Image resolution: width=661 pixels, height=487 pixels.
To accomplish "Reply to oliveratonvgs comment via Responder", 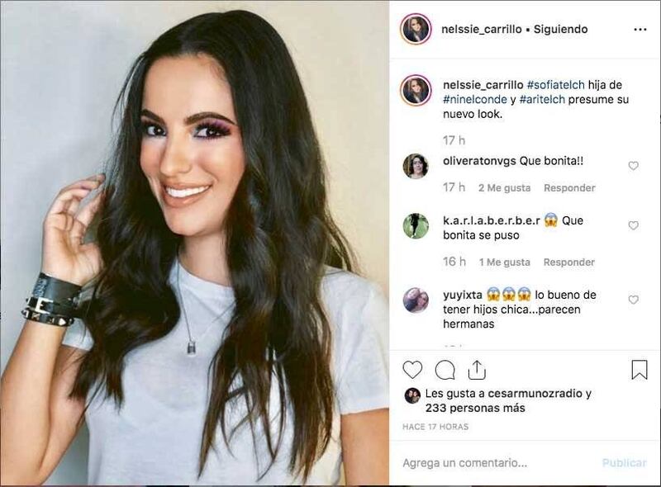I will 569,188.
